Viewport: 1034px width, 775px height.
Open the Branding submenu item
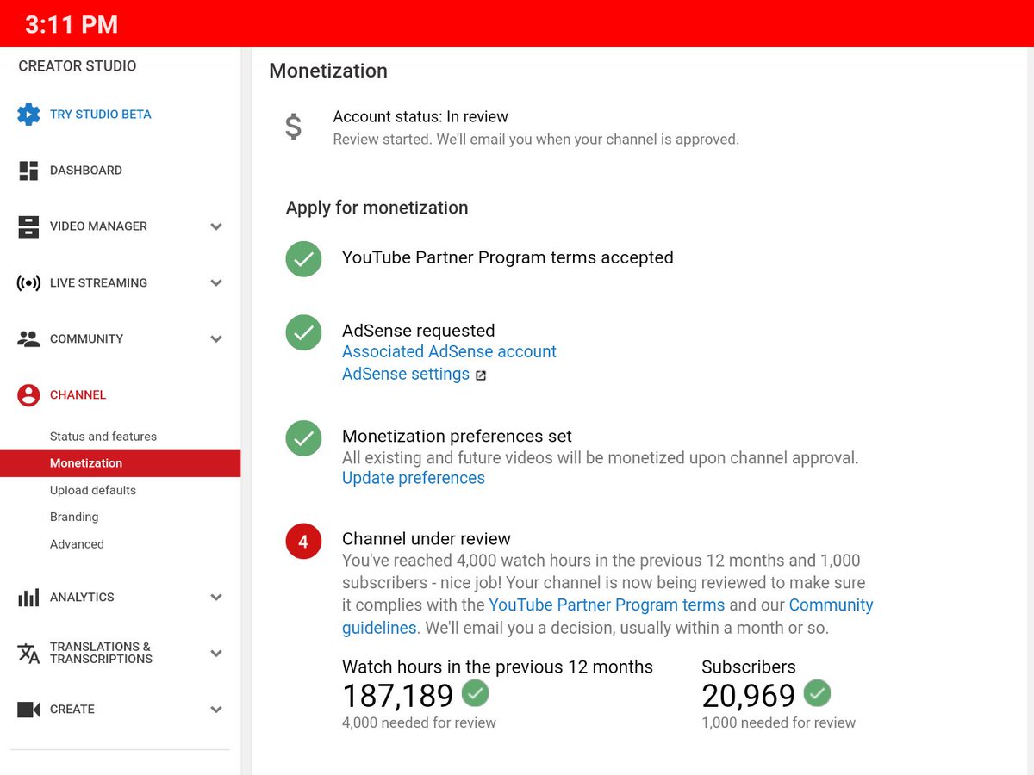point(74,517)
